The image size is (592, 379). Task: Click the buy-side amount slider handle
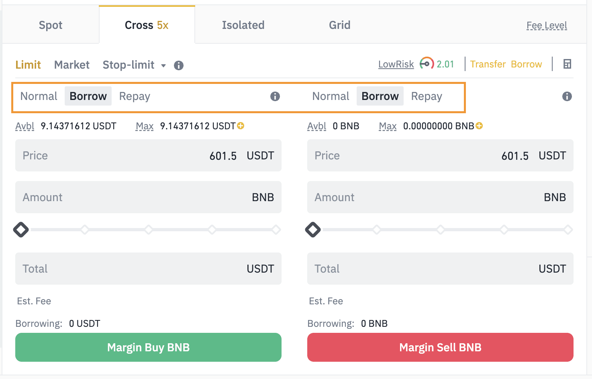[21, 230]
